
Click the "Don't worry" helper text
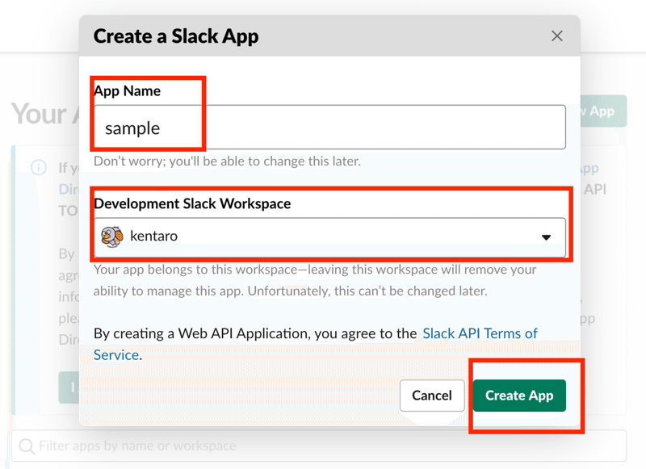coord(227,161)
